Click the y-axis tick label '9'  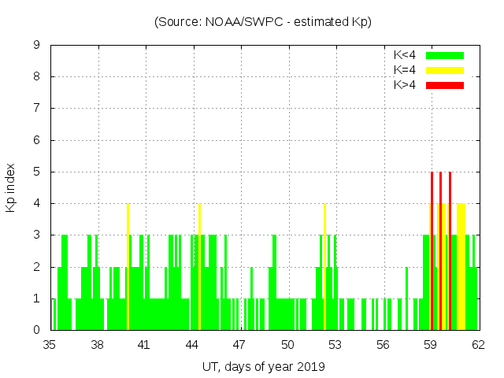37,46
